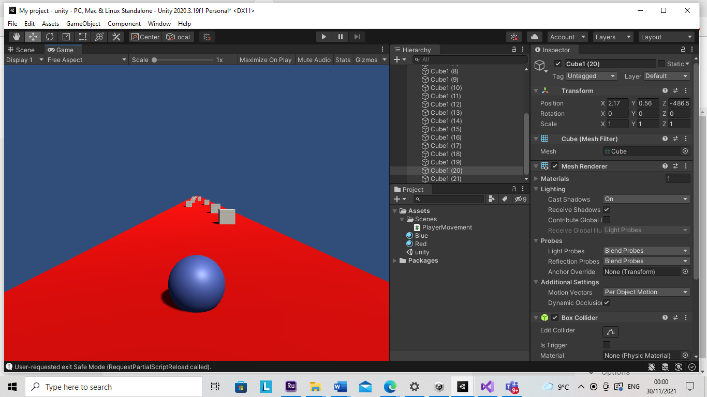
Task: Open Display 1 dropdown
Action: click(x=24, y=59)
